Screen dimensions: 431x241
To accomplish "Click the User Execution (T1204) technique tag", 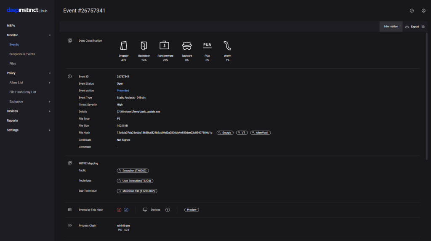I will coord(135,181).
